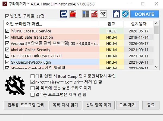
Task: Open the red toolbox icon
Action: pyautogui.click(x=73, y=14)
